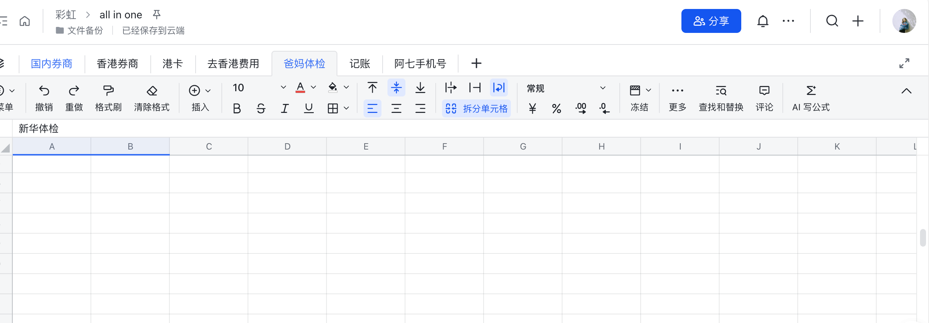Enable center horizontal alignment
The height and width of the screenshot is (323, 929).
396,108
